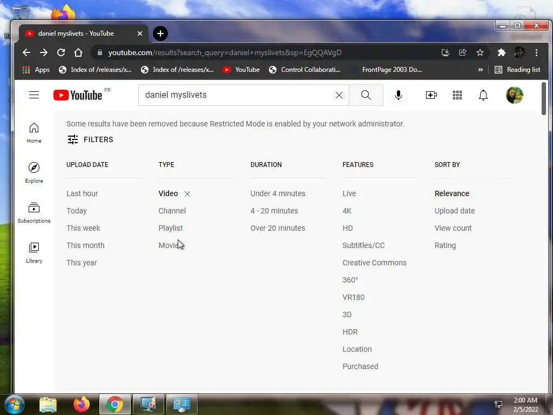The height and width of the screenshot is (415, 553).
Task: Reload the page
Action: tap(61, 52)
